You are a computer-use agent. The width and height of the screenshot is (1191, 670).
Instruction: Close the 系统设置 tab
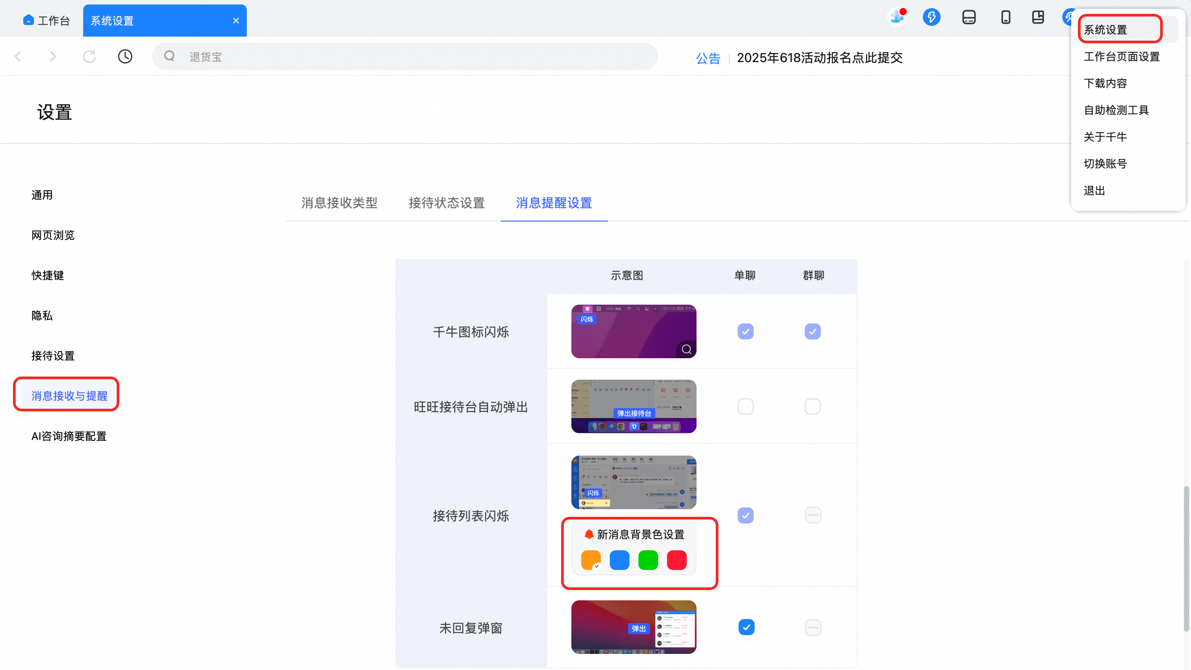click(x=236, y=21)
